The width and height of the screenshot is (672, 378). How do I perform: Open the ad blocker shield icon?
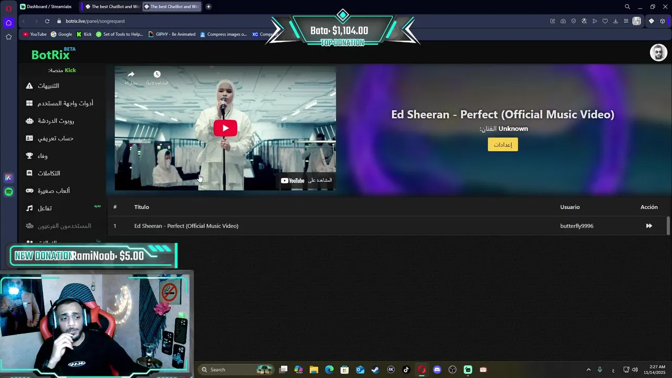[x=573, y=21]
